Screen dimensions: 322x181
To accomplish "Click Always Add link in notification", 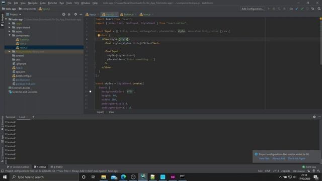I will pyautogui.click(x=278, y=159).
